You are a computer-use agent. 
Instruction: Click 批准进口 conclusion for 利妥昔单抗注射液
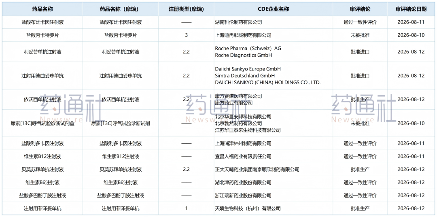click(x=360, y=52)
